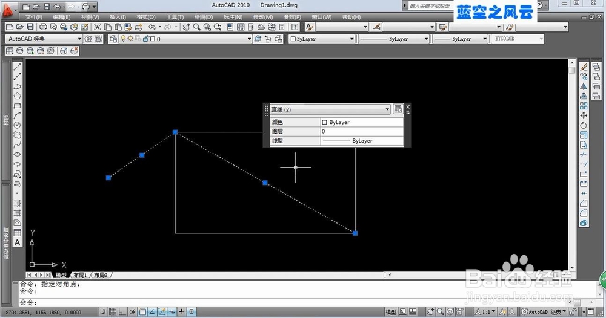Select the Array modify tool
This screenshot has width=606, height=318.
(x=584, y=106)
